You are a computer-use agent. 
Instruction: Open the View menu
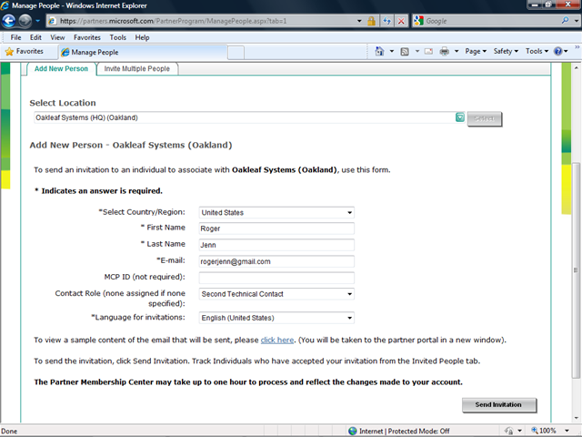[57, 37]
